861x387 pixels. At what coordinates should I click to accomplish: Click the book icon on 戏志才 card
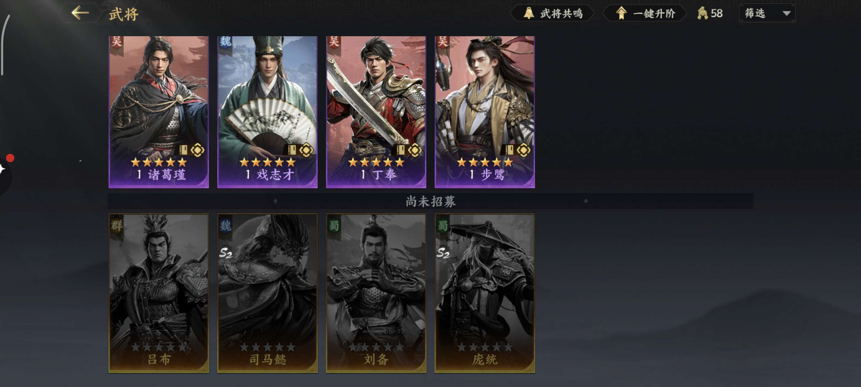coord(292,150)
